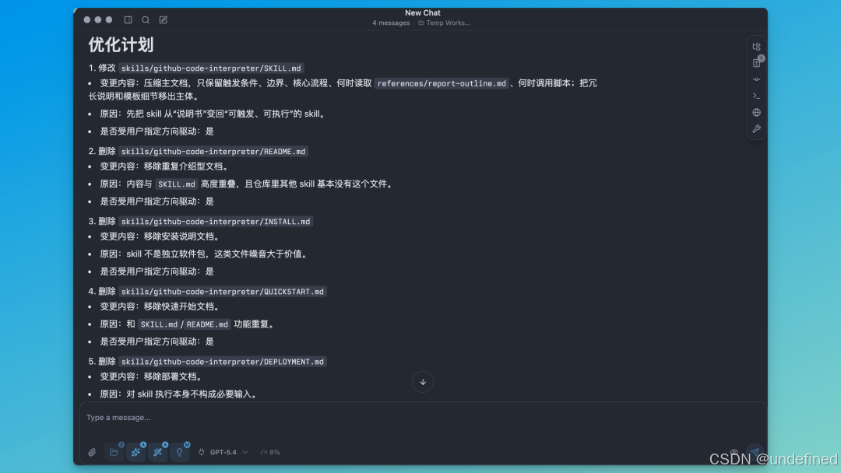Click code path skills/github-code-interpreter/SKILL.md

(x=211, y=68)
